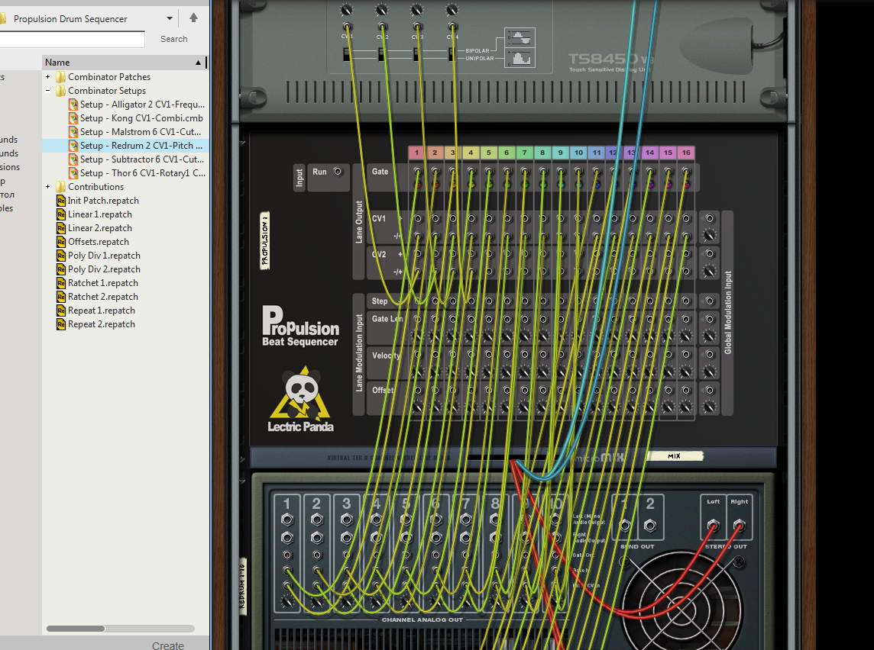
Task: Click the knob above CV1 on TS8450
Action: pos(347,9)
